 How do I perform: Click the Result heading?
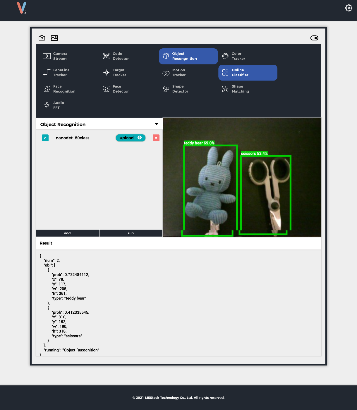point(46,243)
